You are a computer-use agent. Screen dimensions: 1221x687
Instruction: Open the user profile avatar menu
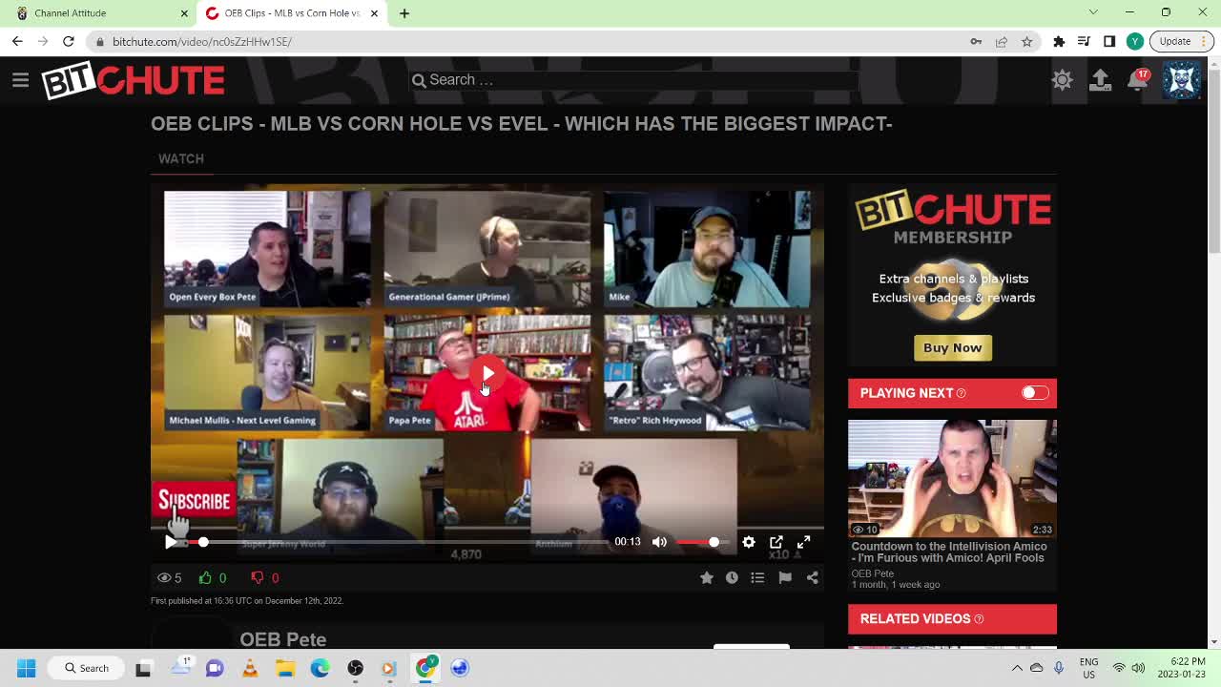point(1181,80)
